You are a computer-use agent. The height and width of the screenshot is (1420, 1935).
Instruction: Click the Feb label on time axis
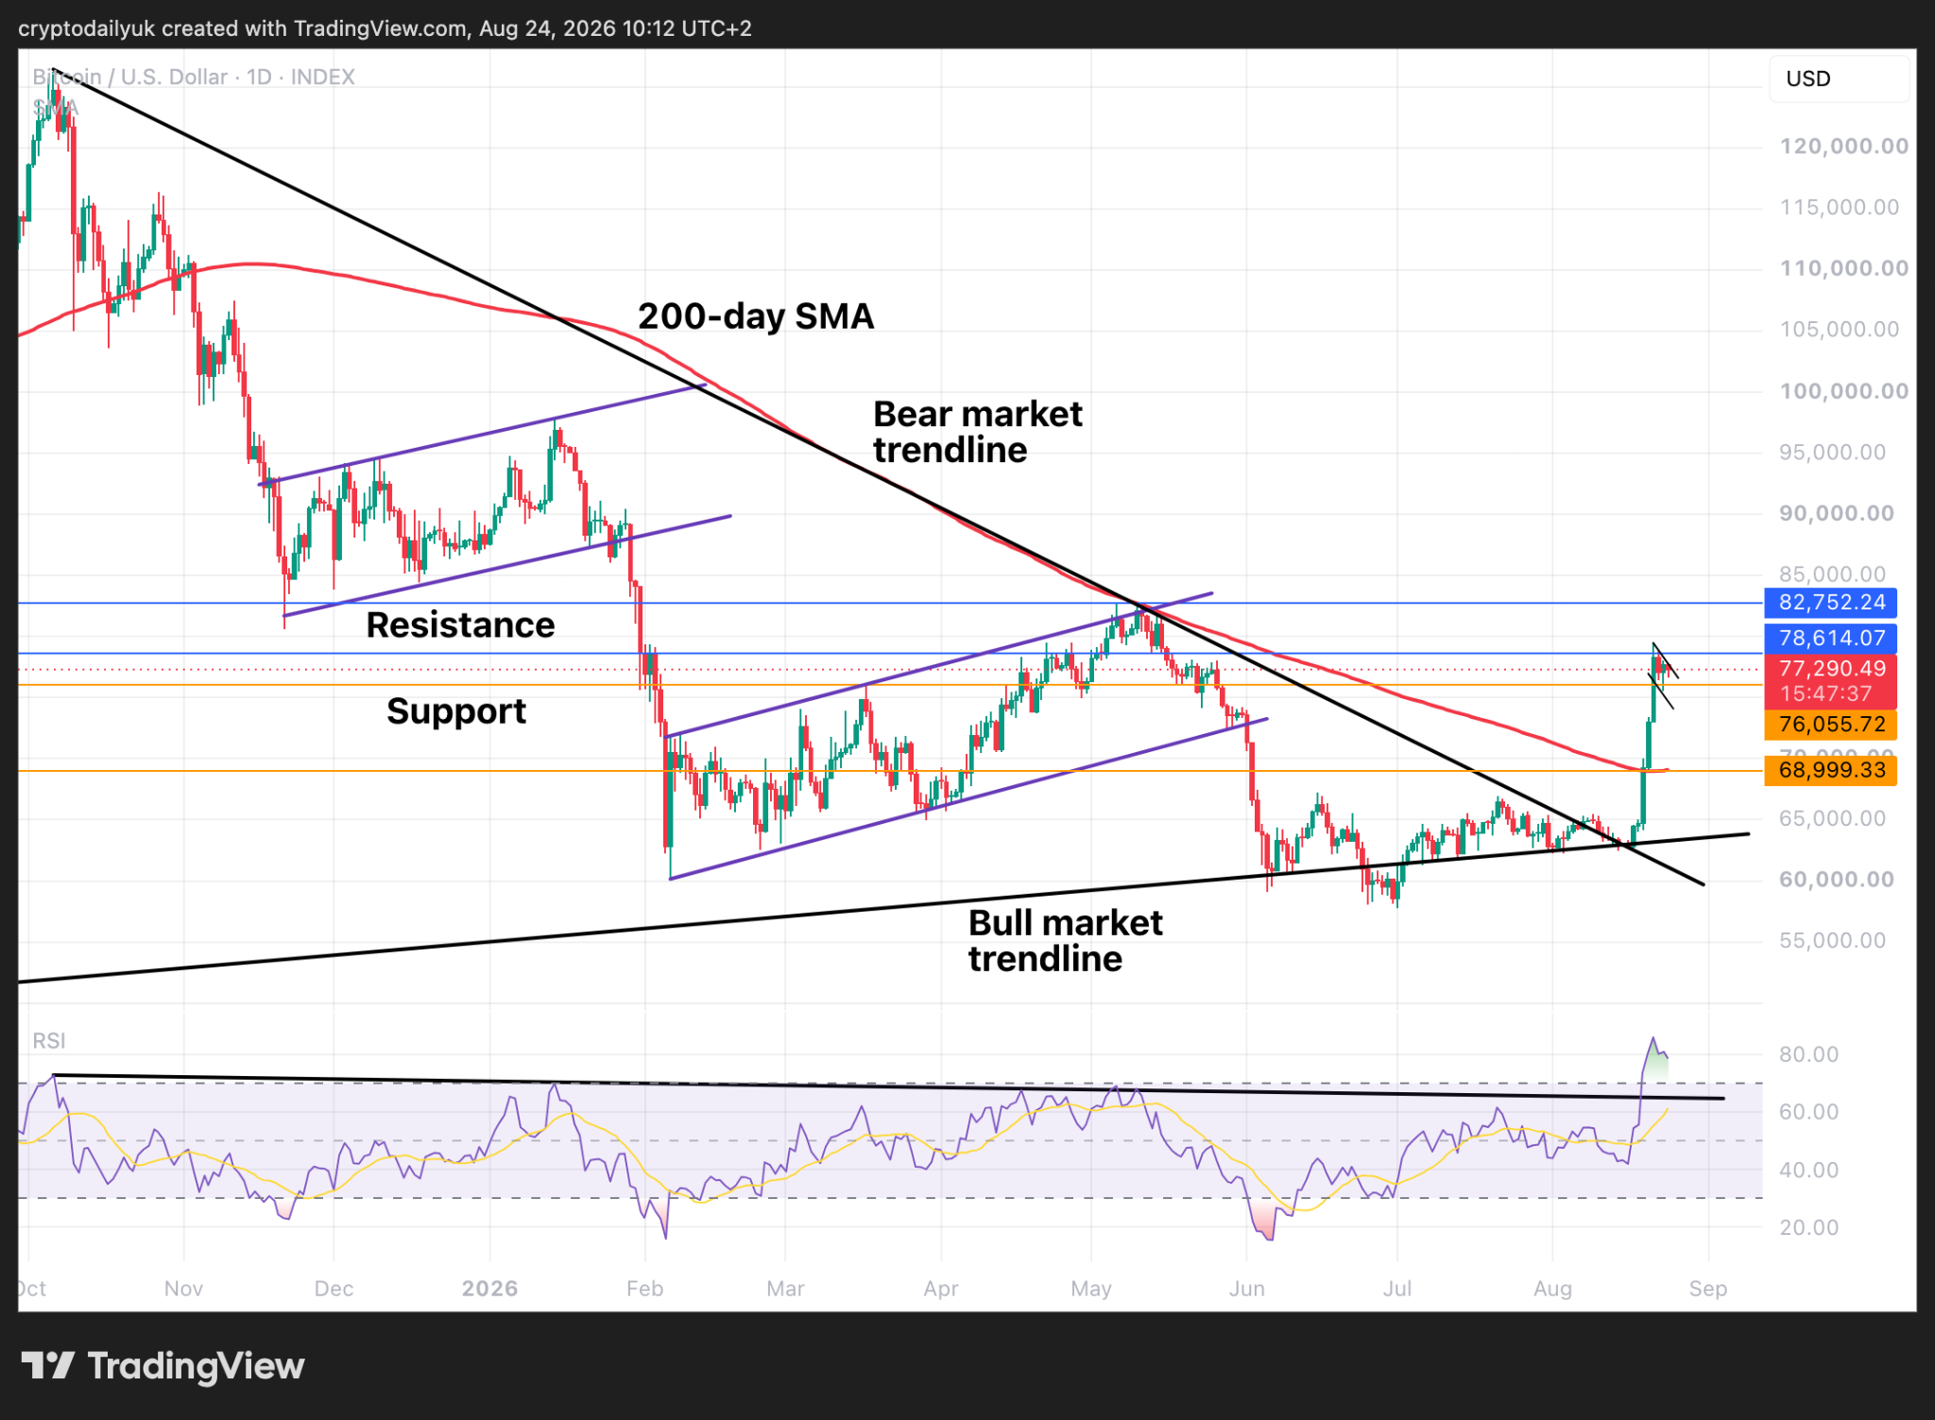[x=644, y=1289]
